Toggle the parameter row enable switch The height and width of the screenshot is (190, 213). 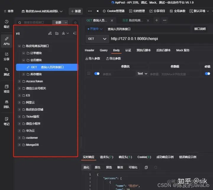pos(97,73)
